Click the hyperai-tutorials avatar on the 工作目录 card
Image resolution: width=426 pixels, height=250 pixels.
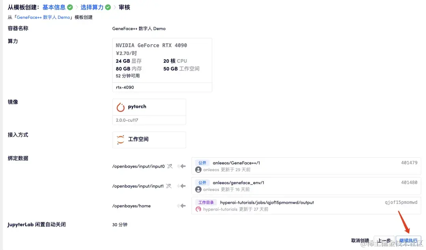tap(198, 209)
